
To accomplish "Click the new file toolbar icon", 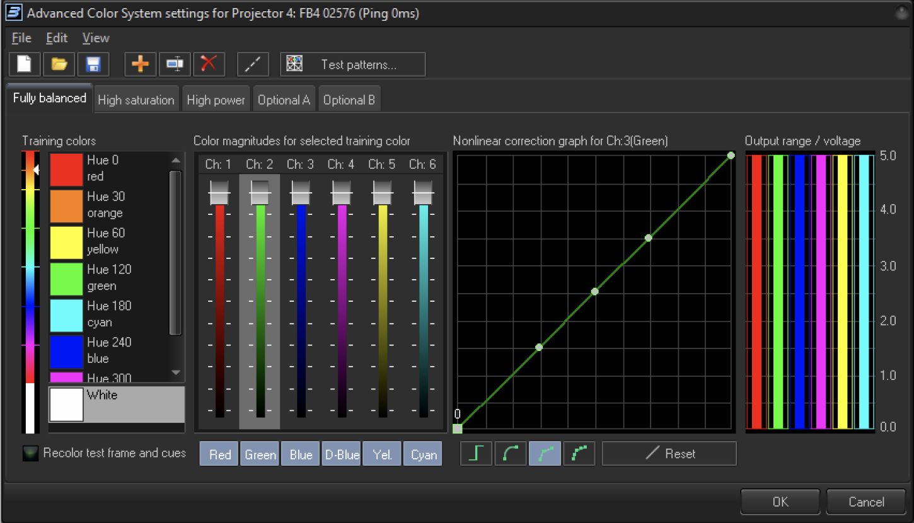I will (x=25, y=64).
